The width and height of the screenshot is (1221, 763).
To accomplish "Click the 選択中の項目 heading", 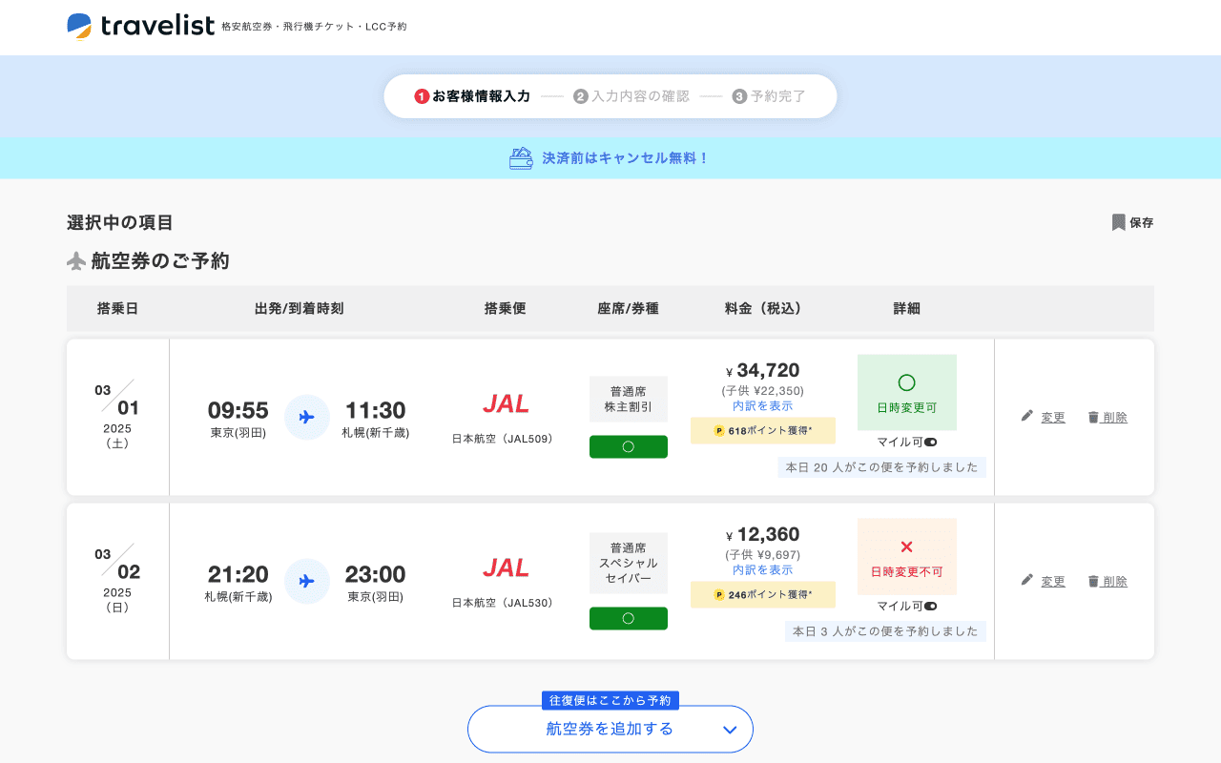I will coord(120,222).
